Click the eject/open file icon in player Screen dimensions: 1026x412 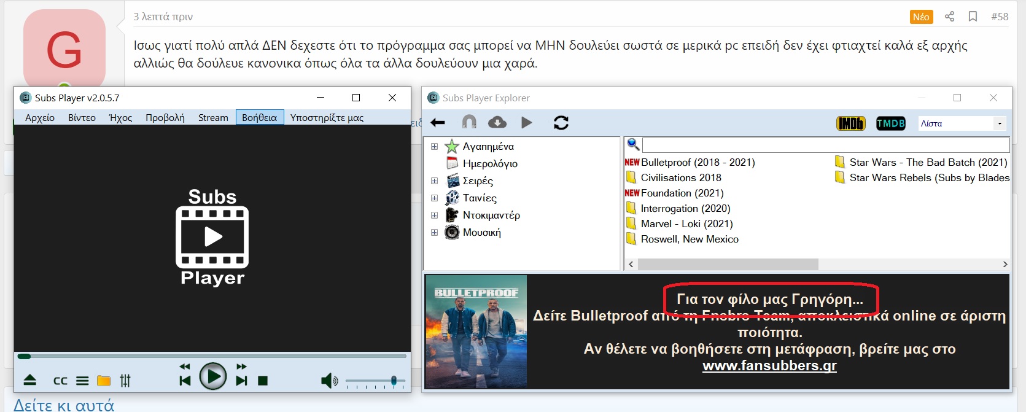tap(30, 381)
